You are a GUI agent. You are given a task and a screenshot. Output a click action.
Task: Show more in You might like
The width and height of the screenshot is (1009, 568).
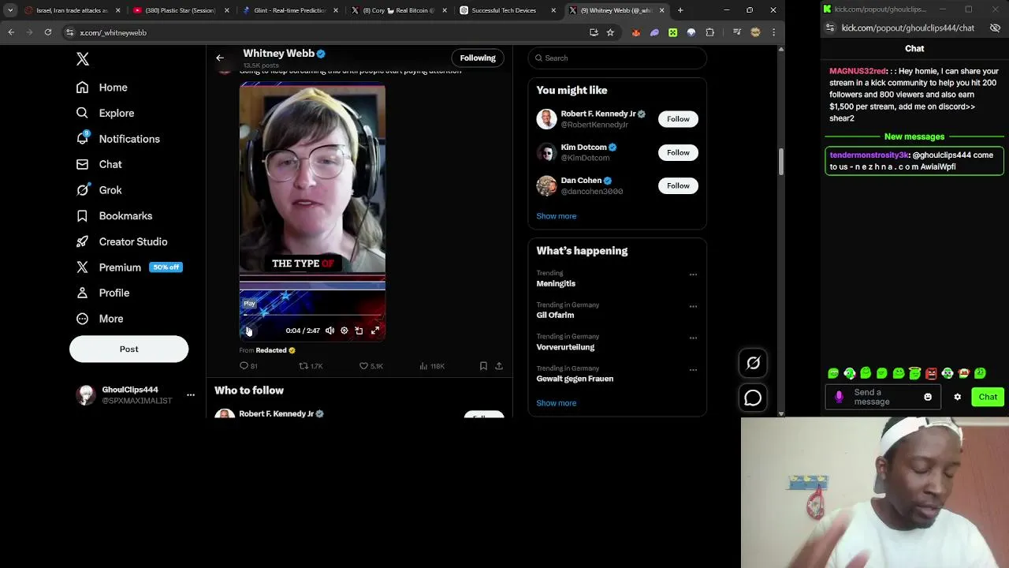point(557,216)
